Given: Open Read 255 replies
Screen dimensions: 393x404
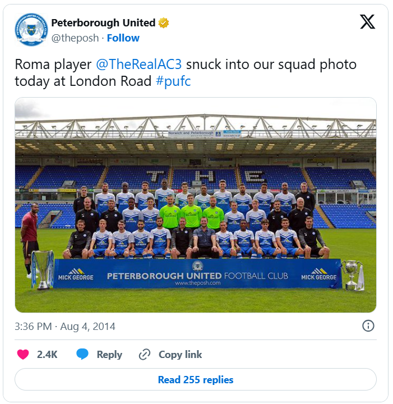Looking at the screenshot, I should coord(195,380).
